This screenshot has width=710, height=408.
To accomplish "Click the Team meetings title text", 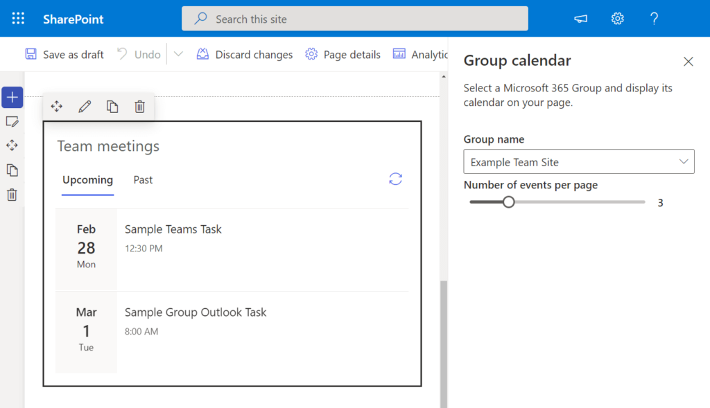I will [x=108, y=146].
